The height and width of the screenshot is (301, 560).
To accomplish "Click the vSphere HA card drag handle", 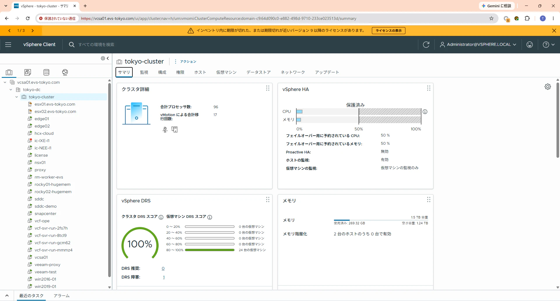I will coord(429,88).
